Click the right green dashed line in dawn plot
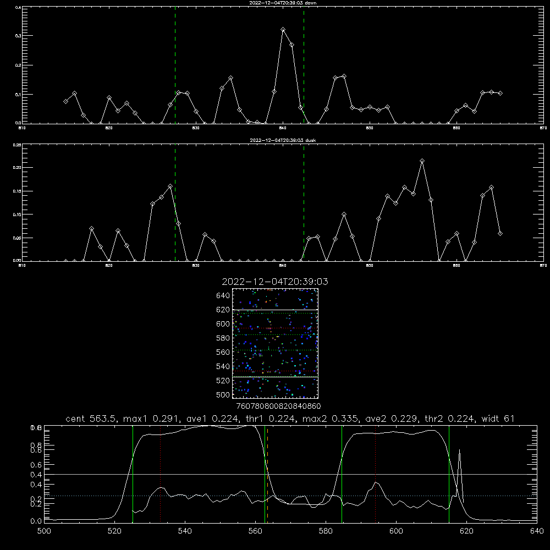This screenshot has width=550, height=550. click(304, 65)
